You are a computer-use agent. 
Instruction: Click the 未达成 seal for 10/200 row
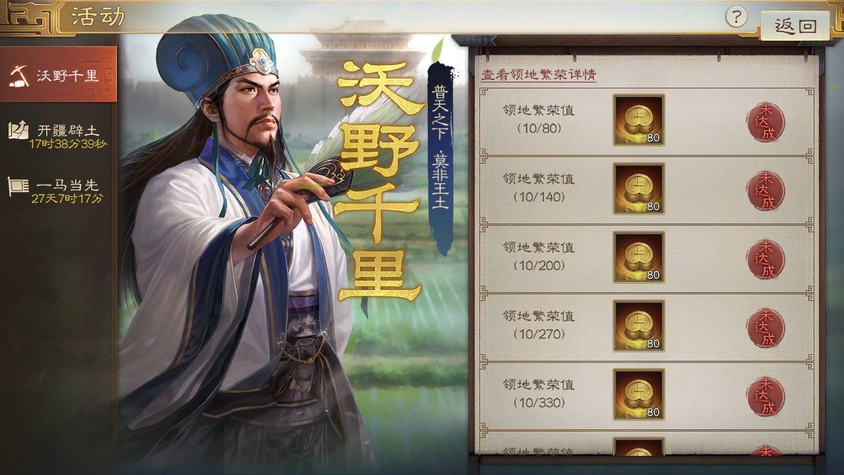(x=766, y=259)
